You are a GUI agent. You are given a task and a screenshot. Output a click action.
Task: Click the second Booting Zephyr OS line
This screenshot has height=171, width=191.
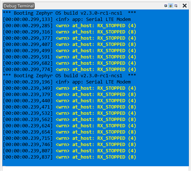coord(69,76)
